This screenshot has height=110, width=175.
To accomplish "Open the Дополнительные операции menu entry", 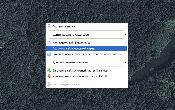I will [70, 62].
